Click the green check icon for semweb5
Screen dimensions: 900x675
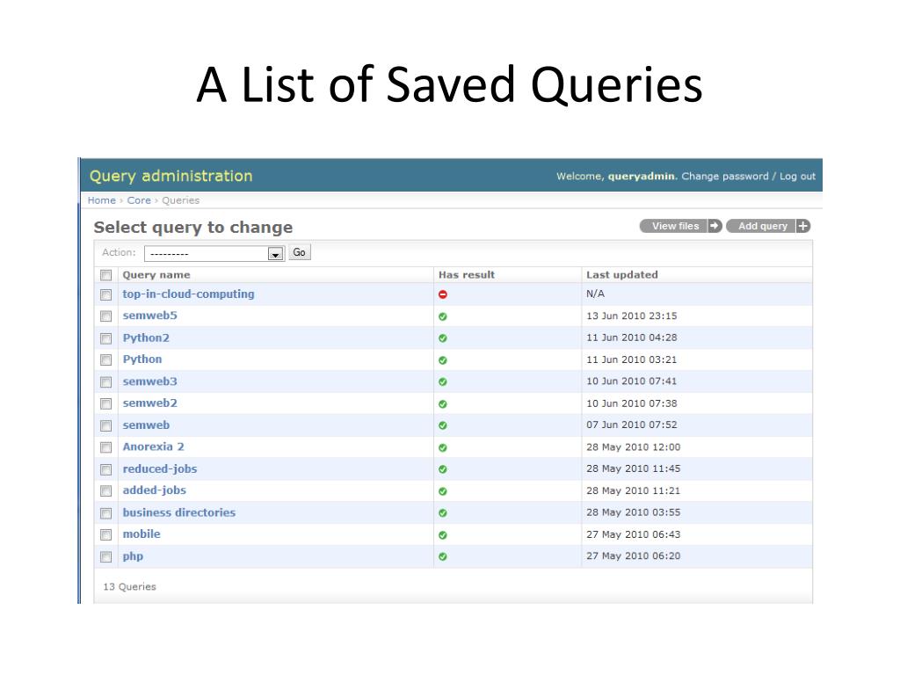pyautogui.click(x=443, y=316)
